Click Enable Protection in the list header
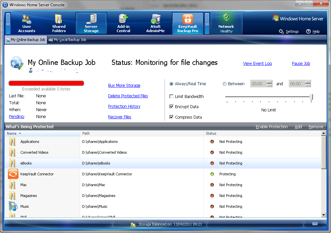The height and width of the screenshot is (233, 331). tap(272, 126)
